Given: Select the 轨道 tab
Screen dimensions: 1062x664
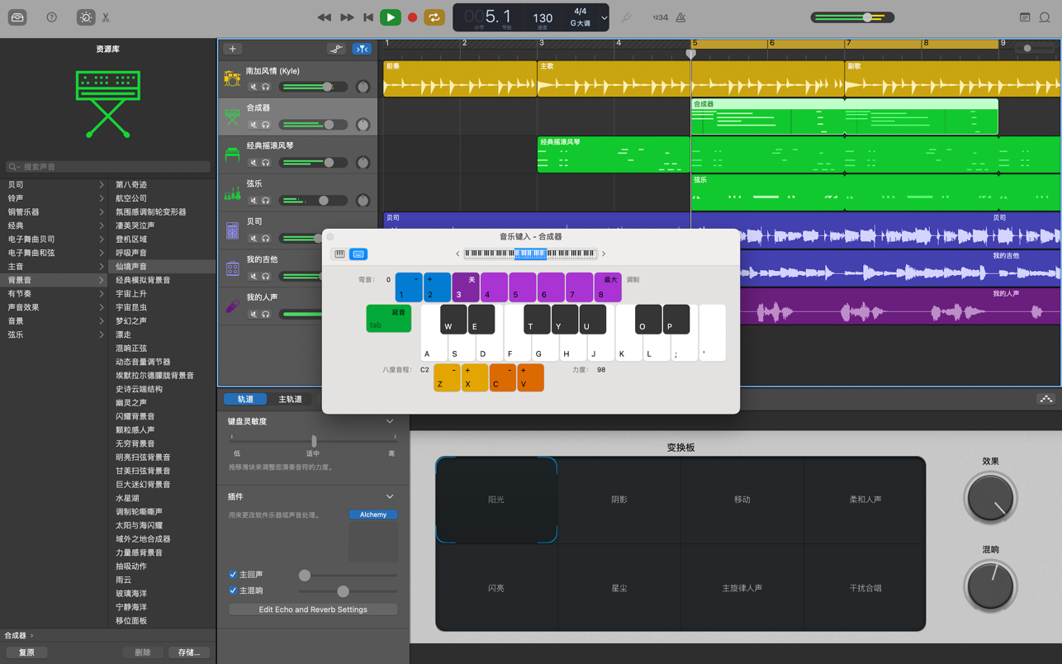Looking at the screenshot, I should (245, 400).
